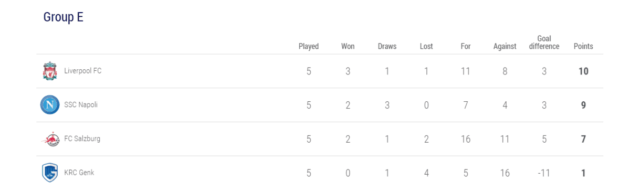The height and width of the screenshot is (192, 630).
Task: Open the SSC Napoli team link
Action: pyautogui.click(x=81, y=105)
